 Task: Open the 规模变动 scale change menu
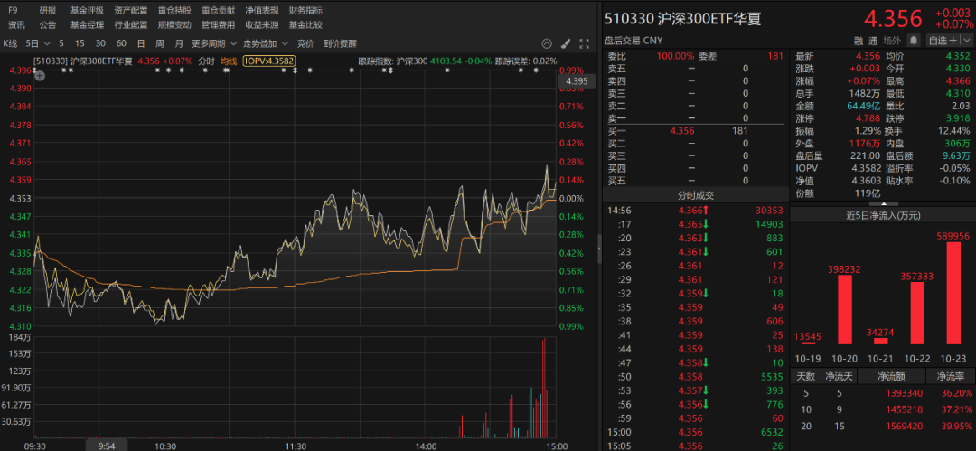point(174,25)
